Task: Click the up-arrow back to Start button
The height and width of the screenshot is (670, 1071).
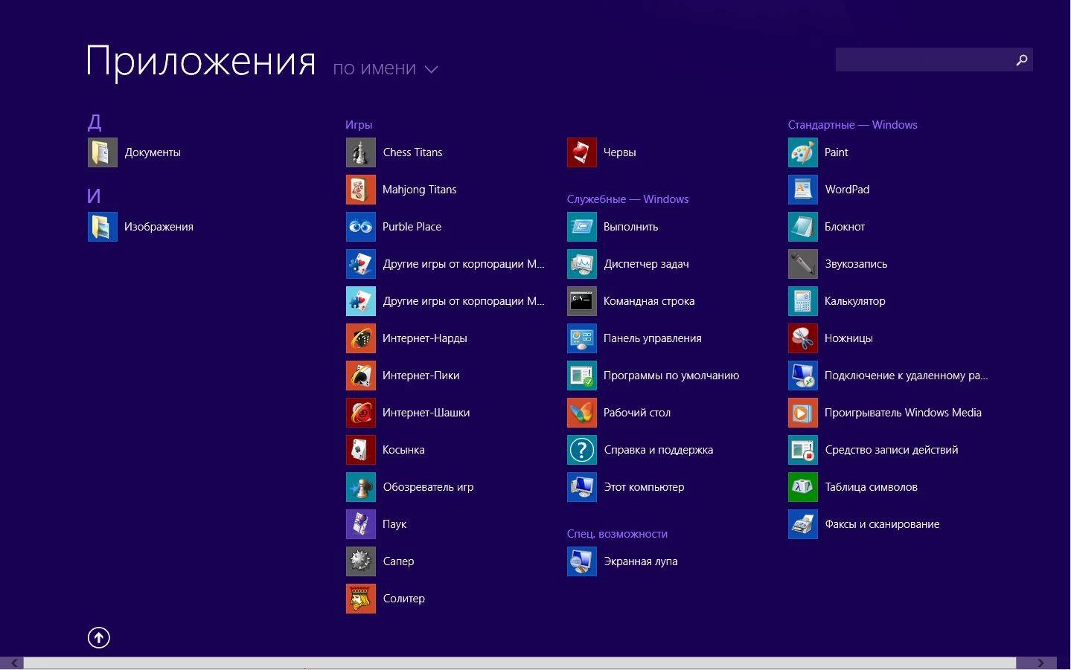Action: pyautogui.click(x=99, y=637)
